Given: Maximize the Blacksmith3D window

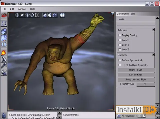Looking at the screenshot, I should [152, 4].
